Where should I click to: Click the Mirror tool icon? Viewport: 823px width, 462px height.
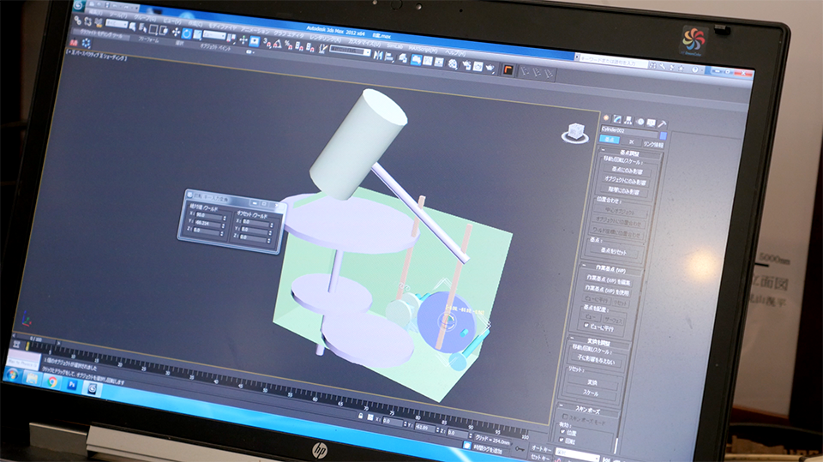(x=379, y=54)
